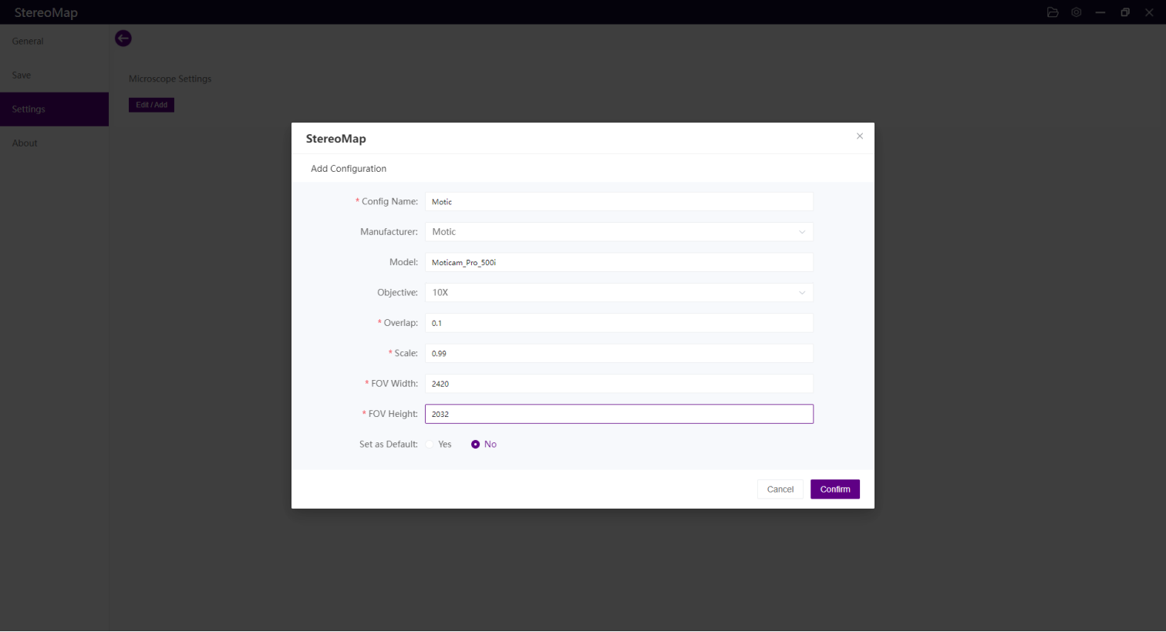Select the Settings sidebar item
The width and height of the screenshot is (1166, 632).
click(x=29, y=109)
